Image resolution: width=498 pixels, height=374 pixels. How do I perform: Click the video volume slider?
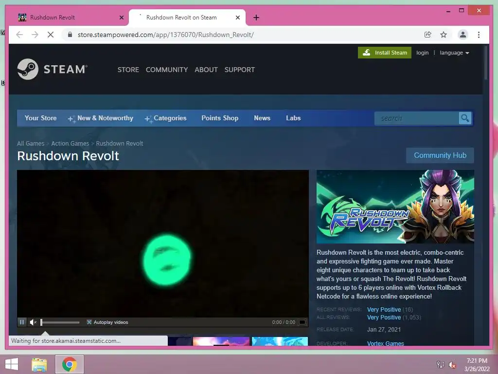(60, 322)
